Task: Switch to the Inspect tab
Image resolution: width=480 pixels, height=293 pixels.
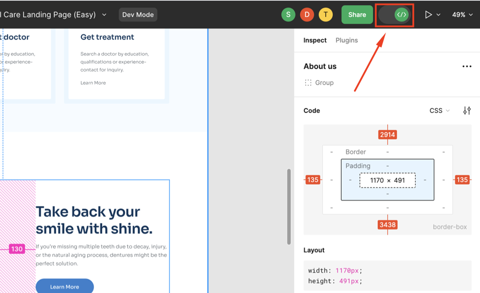Action: [315, 40]
